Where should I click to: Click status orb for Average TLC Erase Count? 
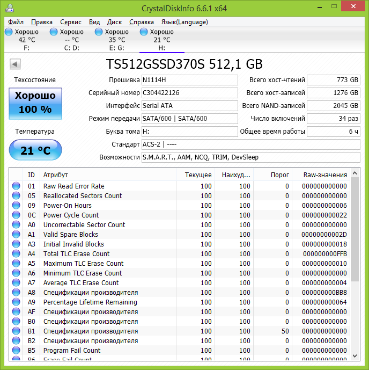[x=16, y=282]
